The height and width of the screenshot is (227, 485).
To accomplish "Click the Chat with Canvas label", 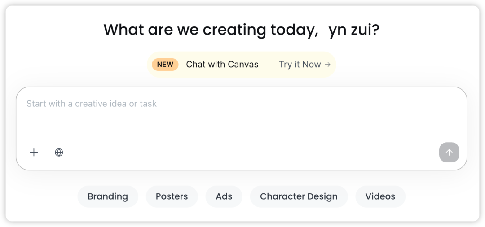I will 222,65.
